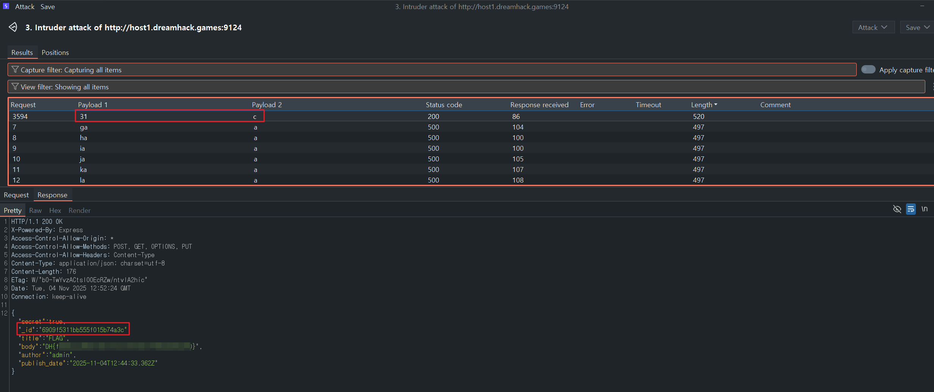Click the Intruder attack icon beside the title
The height and width of the screenshot is (392, 934).
[x=13, y=27]
